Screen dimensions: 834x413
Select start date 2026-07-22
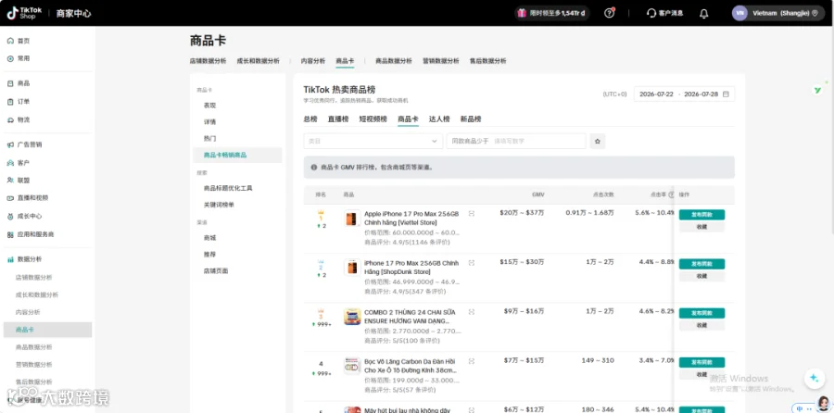pyautogui.click(x=656, y=94)
